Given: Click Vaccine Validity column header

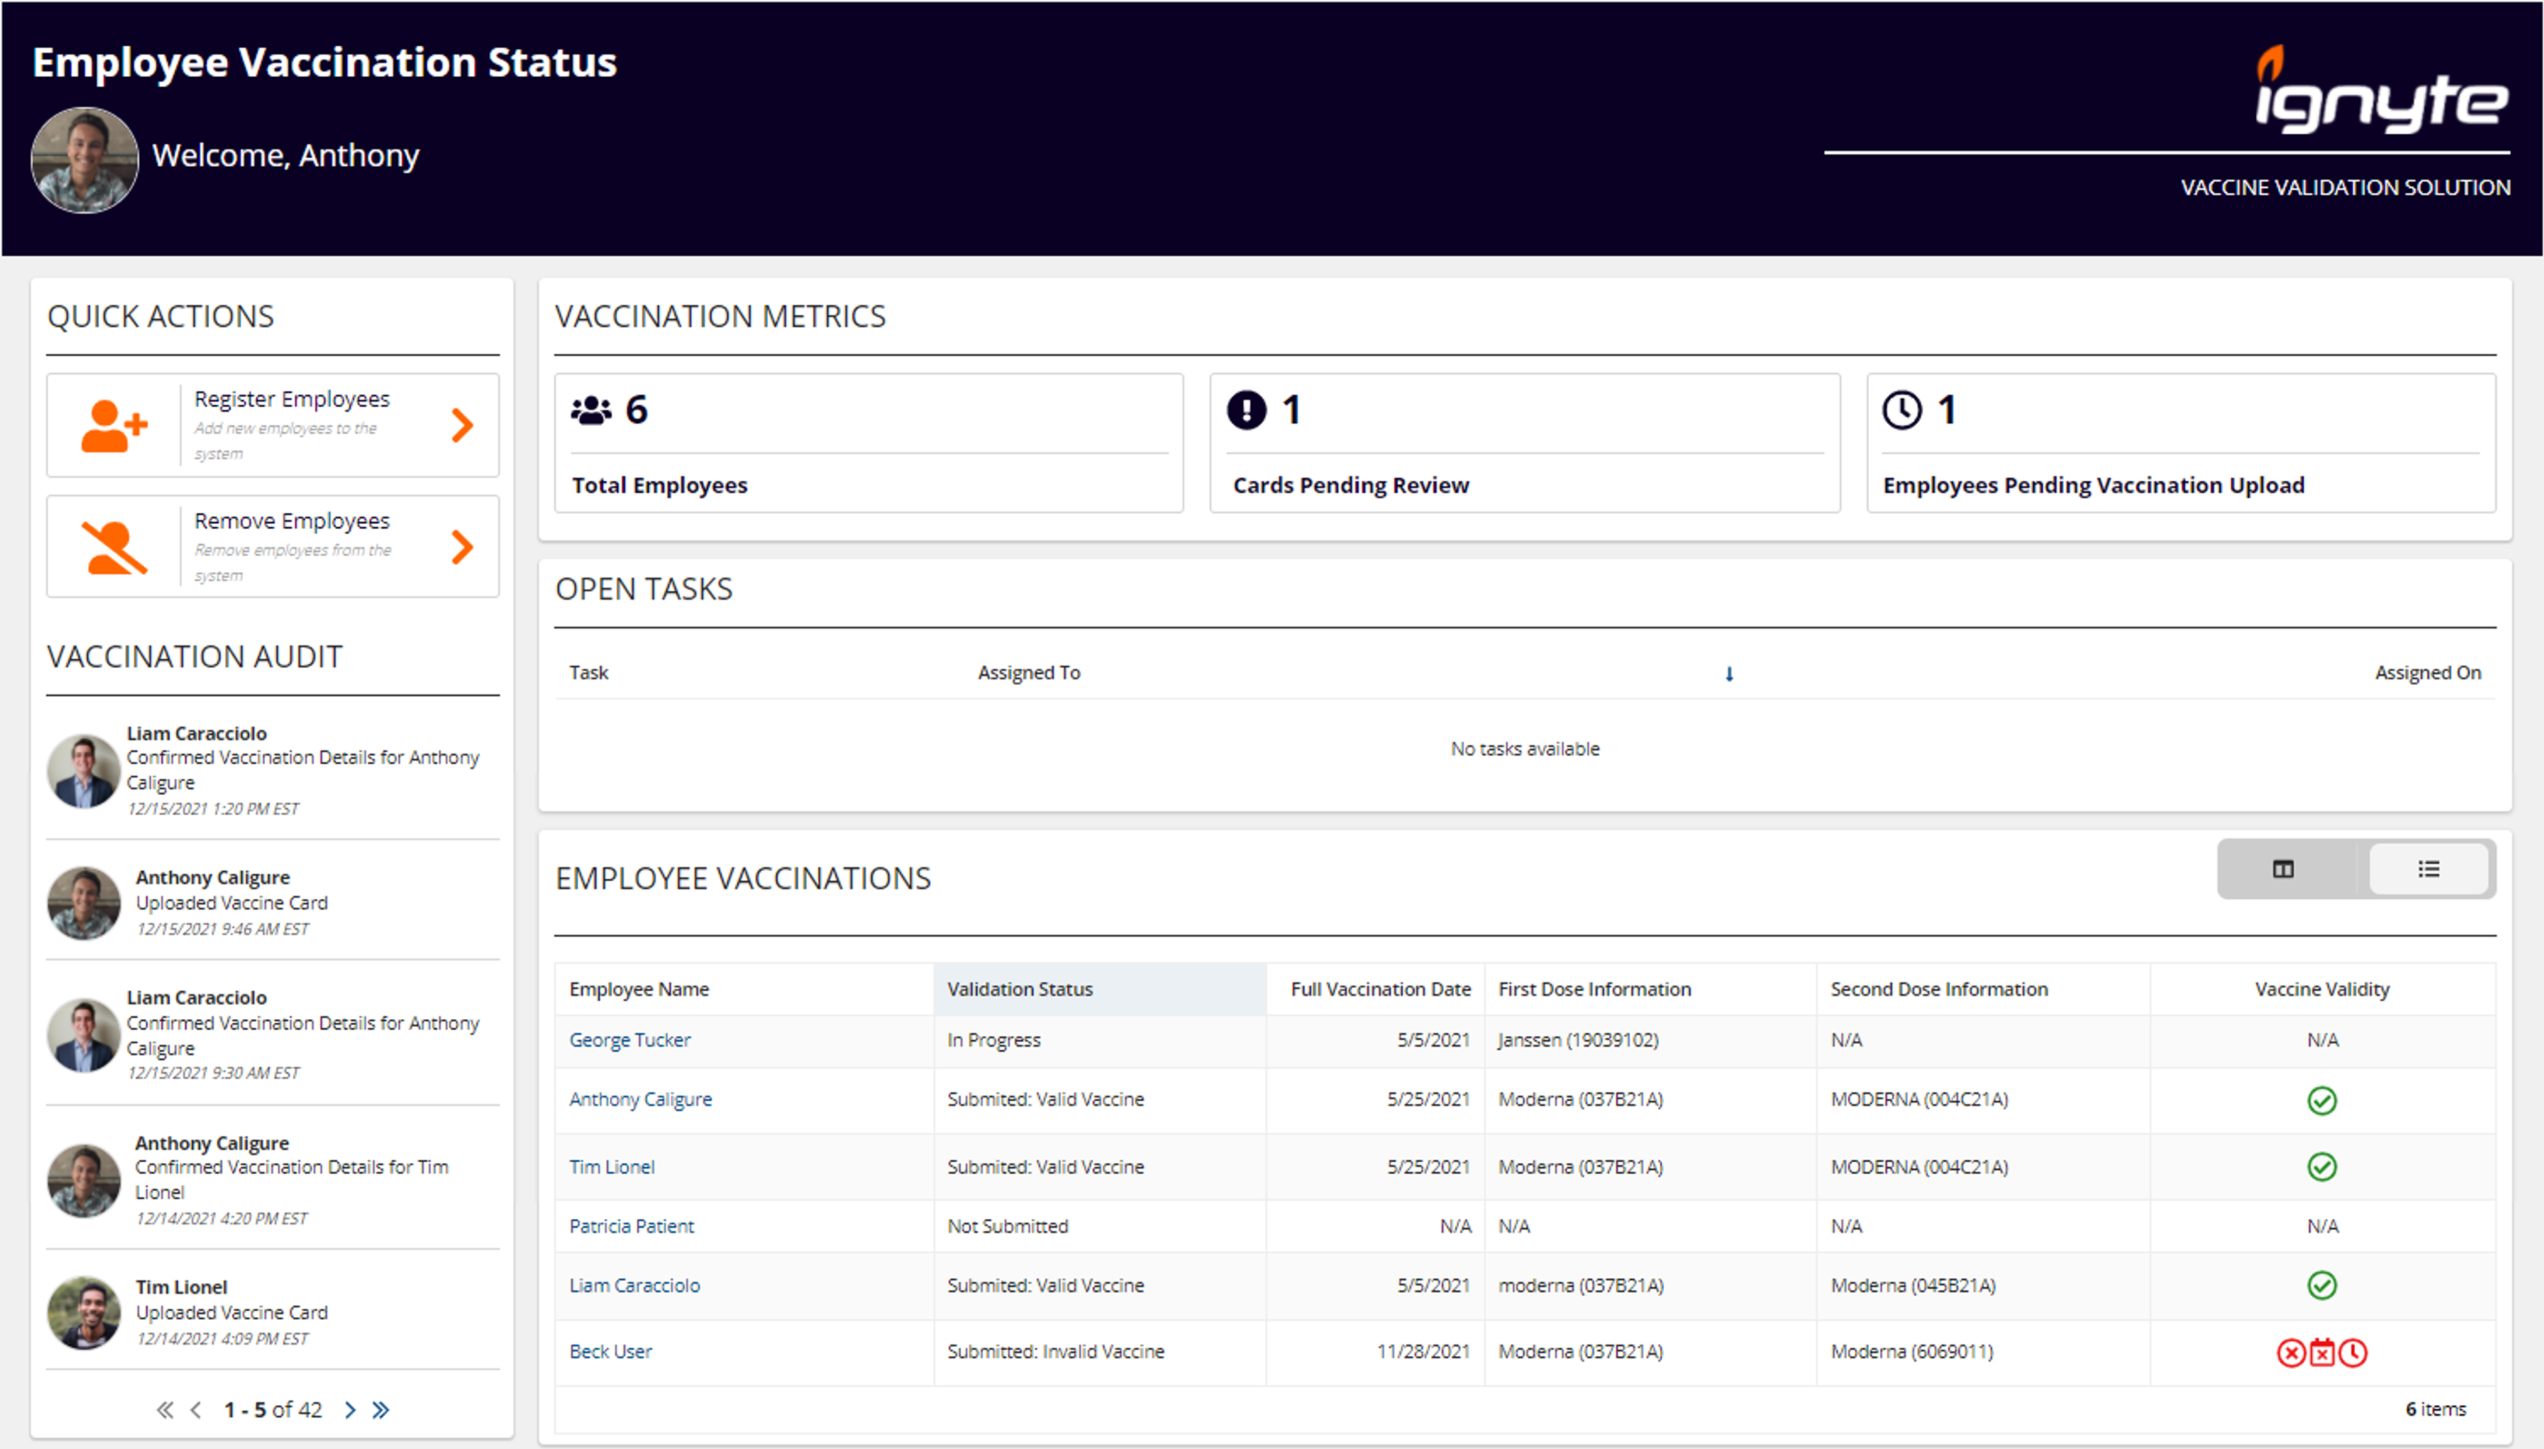Looking at the screenshot, I should point(2322,989).
